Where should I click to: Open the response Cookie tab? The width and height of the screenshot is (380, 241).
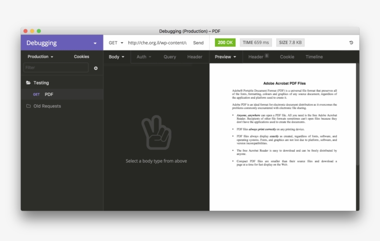click(287, 57)
